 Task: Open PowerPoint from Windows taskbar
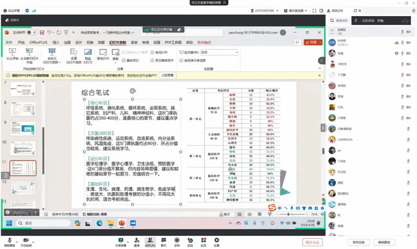121,223
